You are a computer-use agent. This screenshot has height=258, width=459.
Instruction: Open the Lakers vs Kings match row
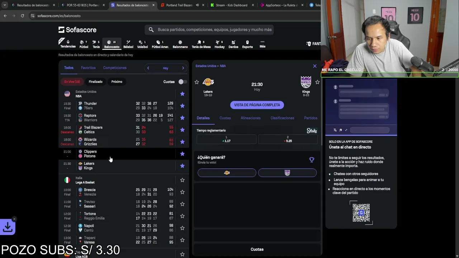(x=124, y=166)
